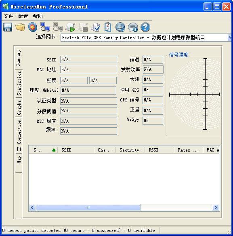233x236 pixels.
Task: Click the WiSpy value field
Action: pos(153,121)
